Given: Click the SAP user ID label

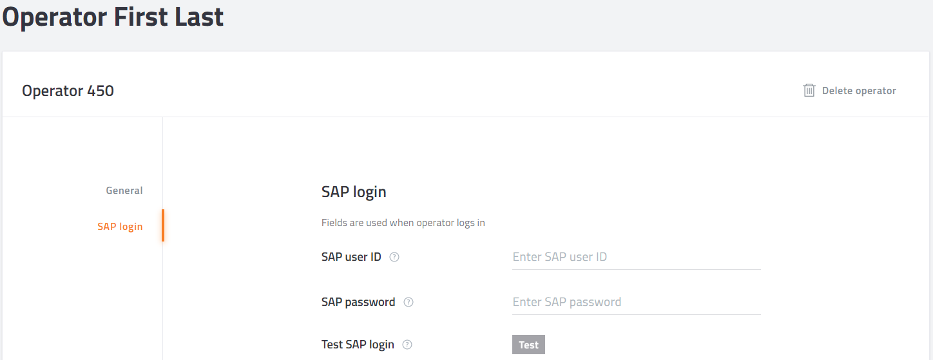Looking at the screenshot, I should [x=351, y=257].
